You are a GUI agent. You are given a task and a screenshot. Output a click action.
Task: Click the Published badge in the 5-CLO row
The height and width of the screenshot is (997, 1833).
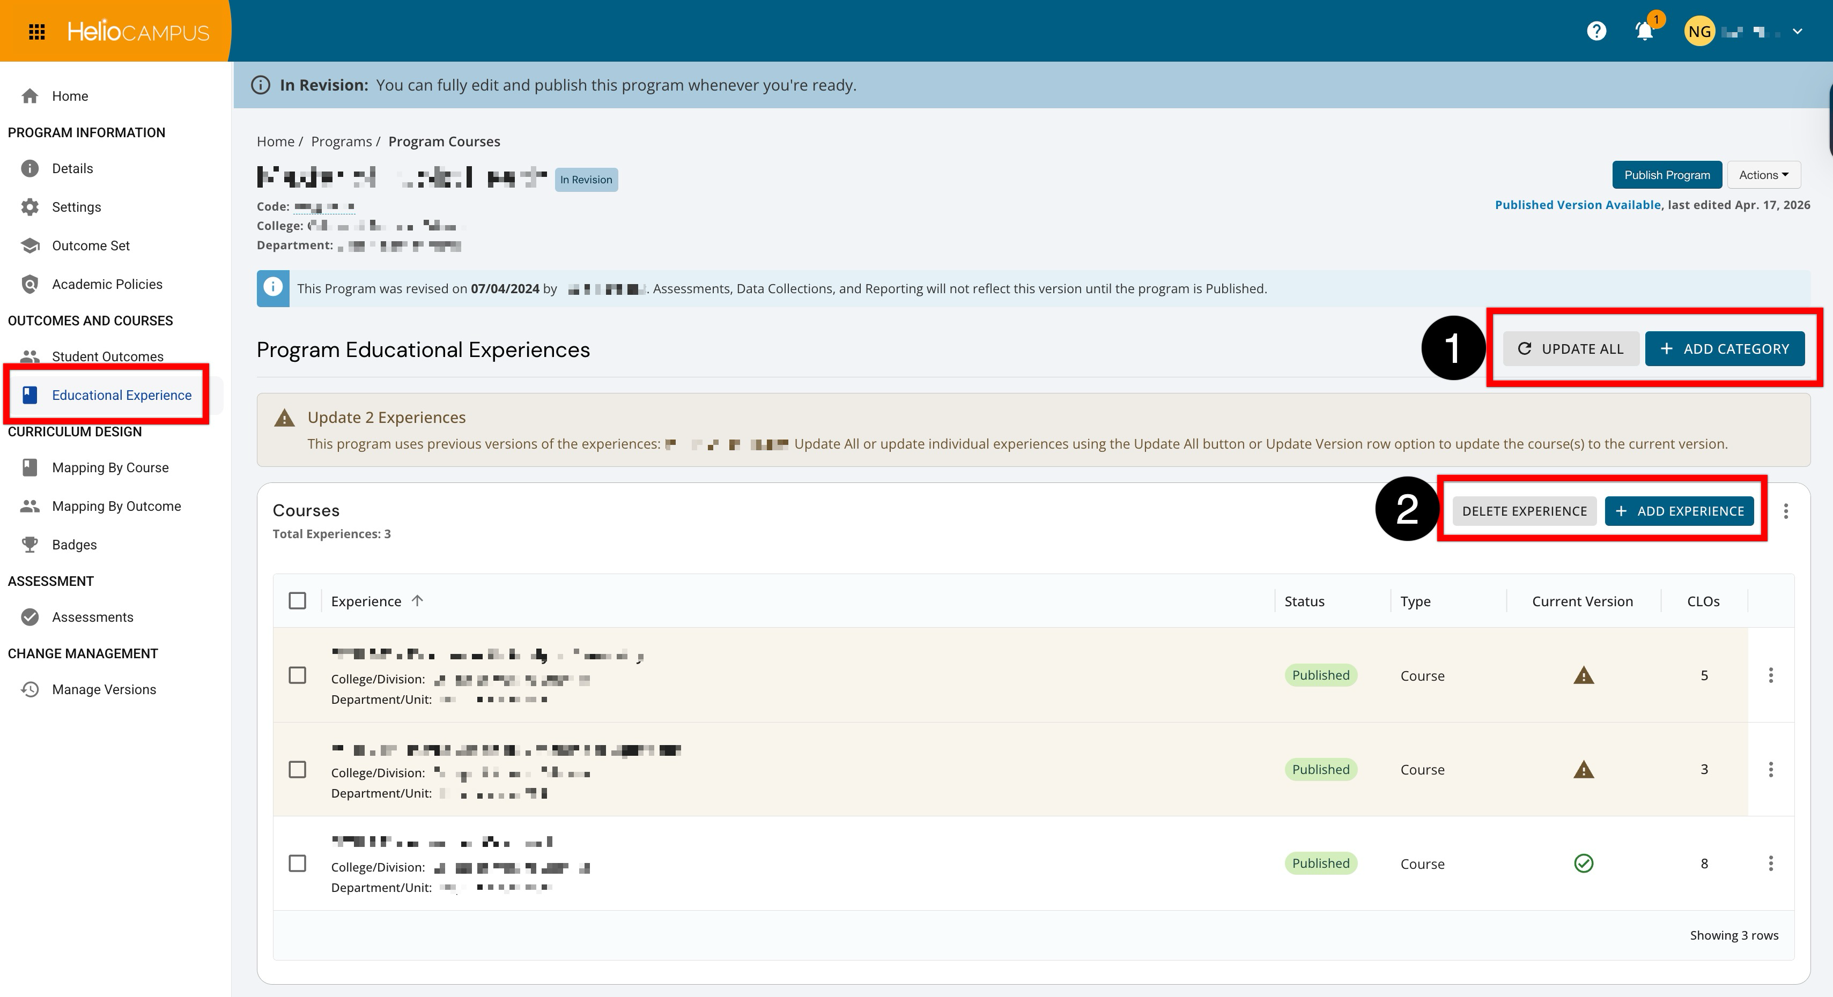coord(1321,675)
